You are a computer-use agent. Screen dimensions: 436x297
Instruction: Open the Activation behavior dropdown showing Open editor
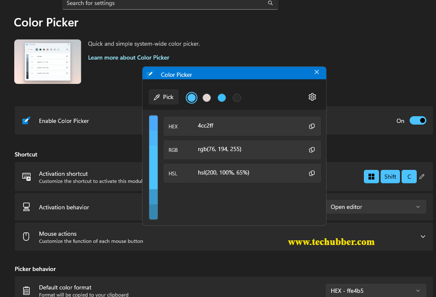pyautogui.click(x=376, y=207)
